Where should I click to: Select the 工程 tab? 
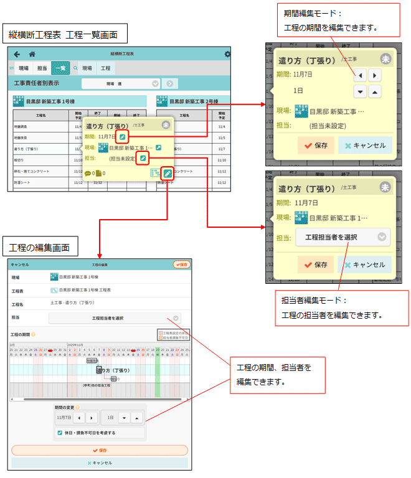[x=106, y=68]
